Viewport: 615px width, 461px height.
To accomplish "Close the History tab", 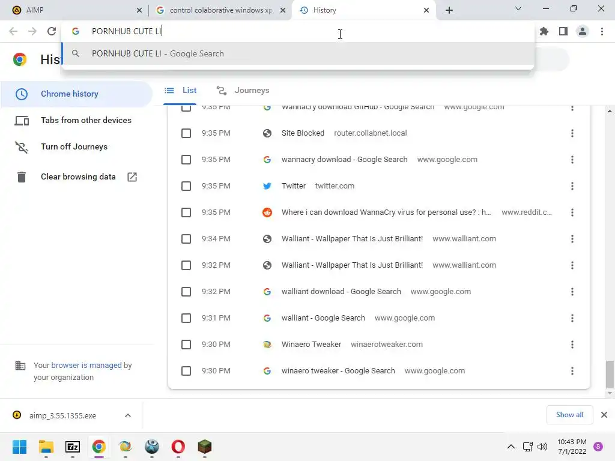I will [x=426, y=10].
